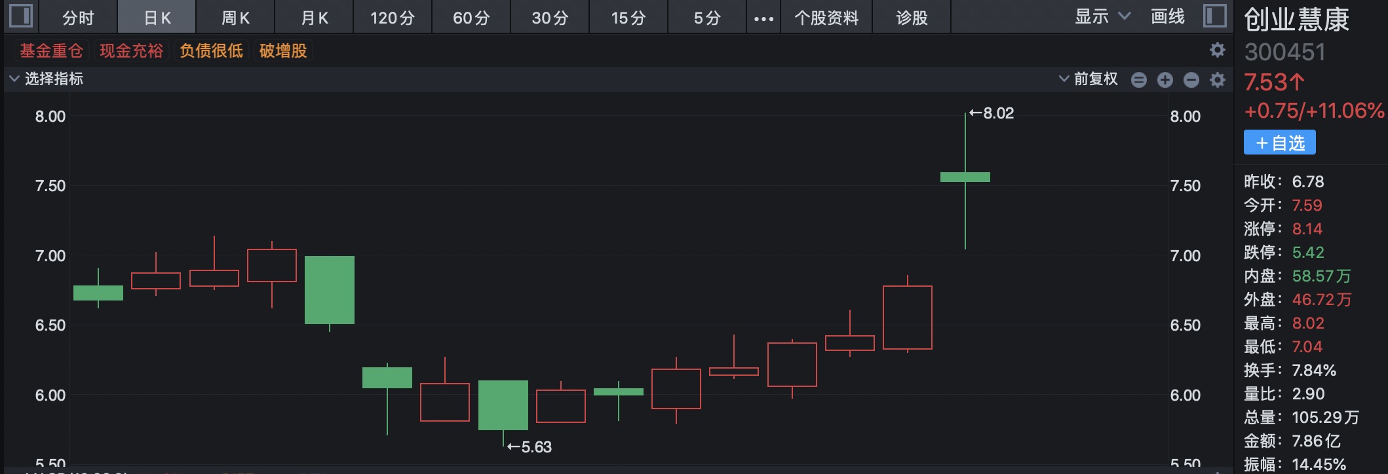Viewport: 1388px width, 474px height.
Task: Click the 换手 7.84% value
Action: (1314, 370)
